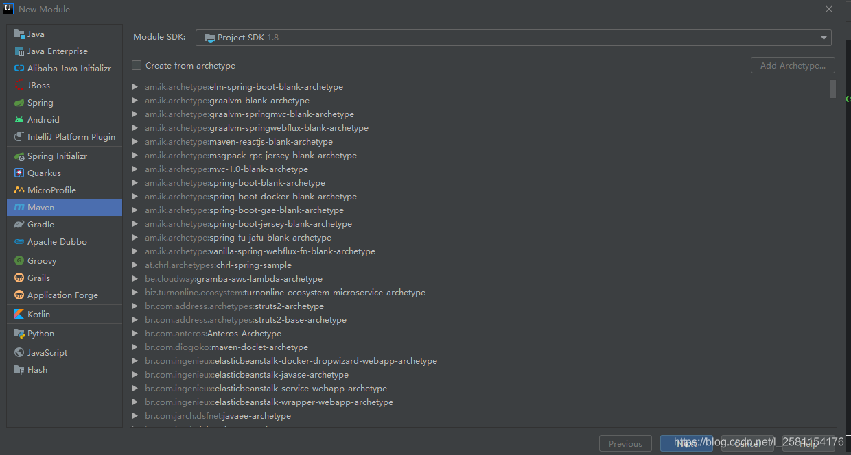Viewport: 851px width, 455px height.
Task: Open the Module SDK dropdown
Action: point(513,38)
